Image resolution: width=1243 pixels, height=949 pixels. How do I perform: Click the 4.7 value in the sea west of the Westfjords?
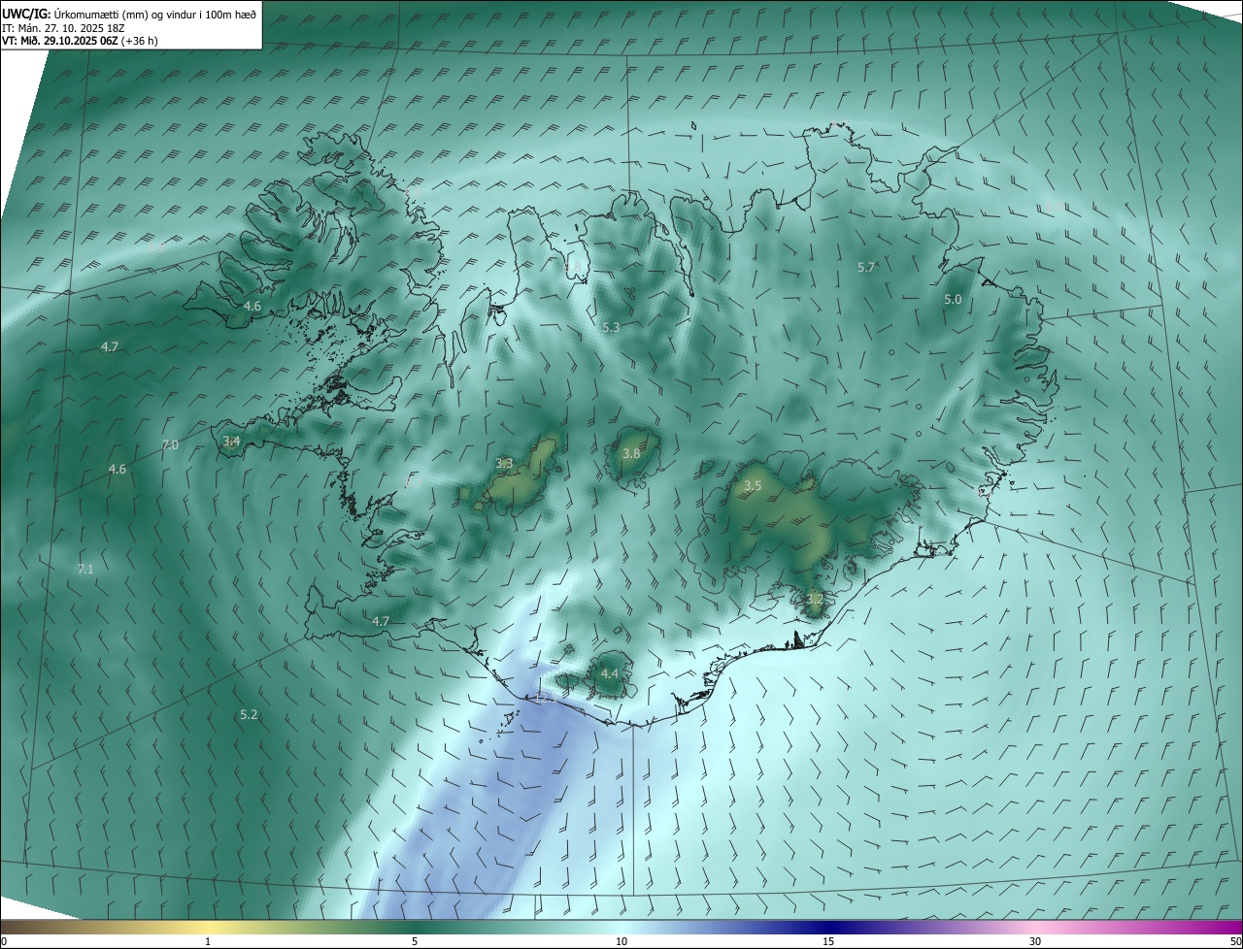110,347
